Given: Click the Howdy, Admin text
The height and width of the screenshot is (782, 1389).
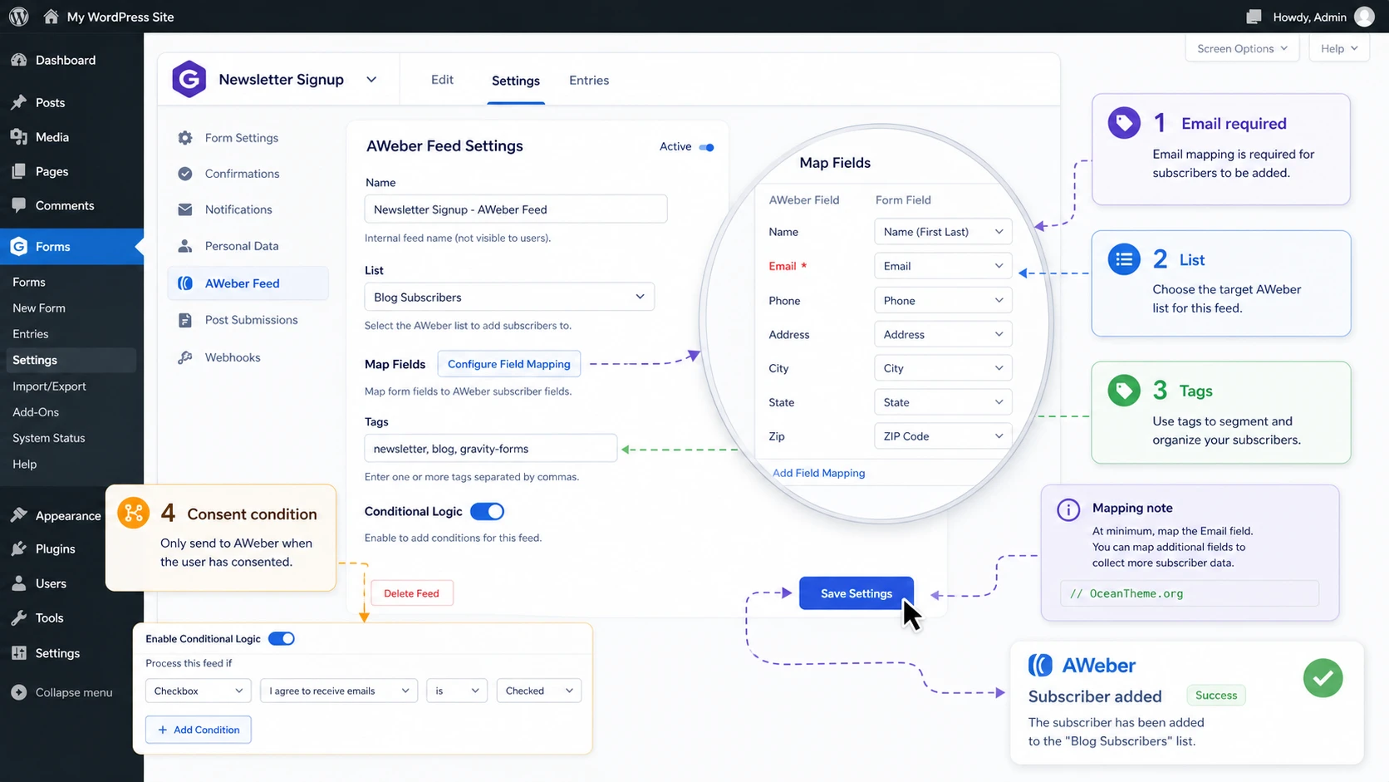Looking at the screenshot, I should pos(1310,17).
